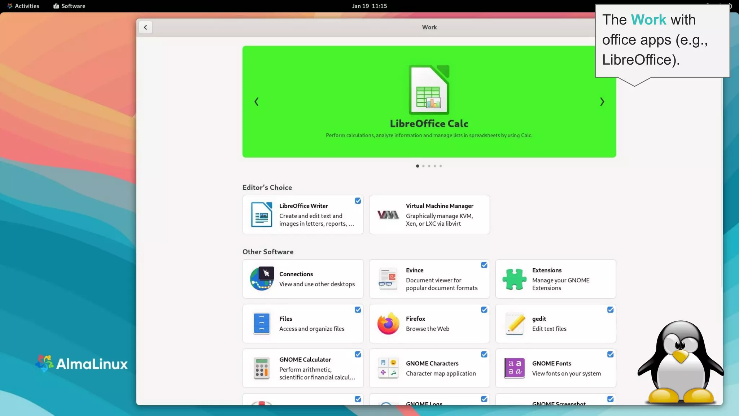Click the partially visible GNOME Logs title

coord(424,403)
